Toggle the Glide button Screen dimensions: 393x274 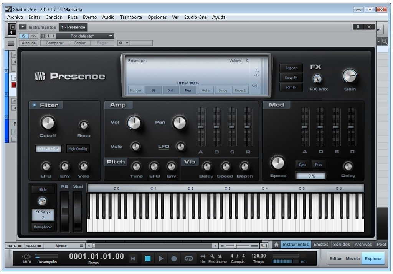tap(43, 189)
